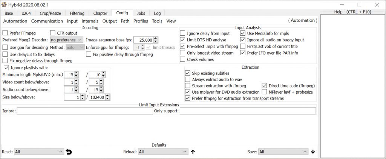386x159 pixels.
Task: Open the Crop/Resize tab
Action: [x=50, y=13]
